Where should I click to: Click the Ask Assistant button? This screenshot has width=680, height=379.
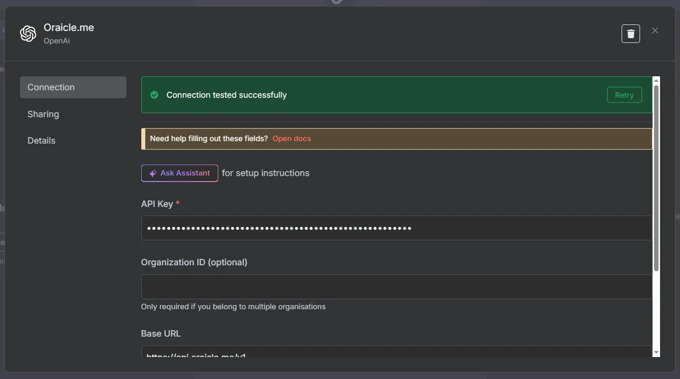(180, 173)
